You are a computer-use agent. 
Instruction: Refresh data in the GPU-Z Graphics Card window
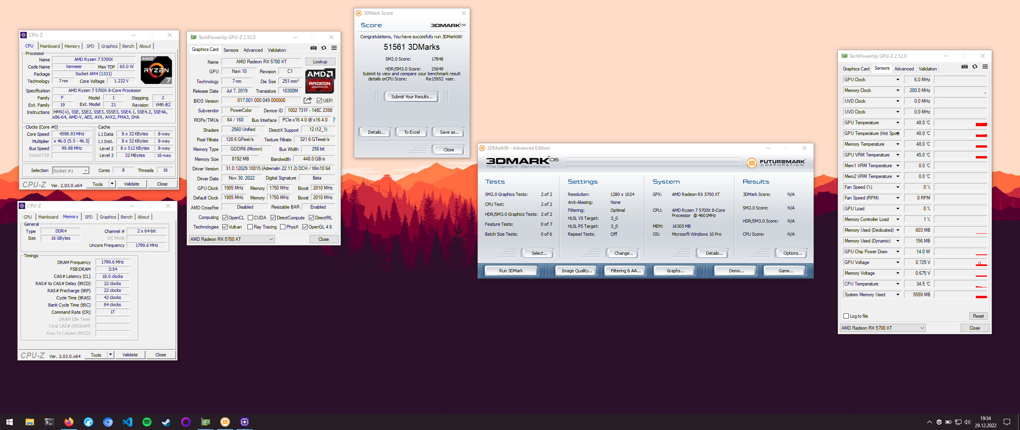[324, 48]
